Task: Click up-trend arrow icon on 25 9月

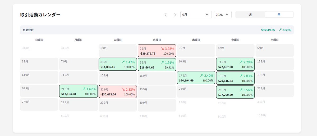Action: coord(241,90)
